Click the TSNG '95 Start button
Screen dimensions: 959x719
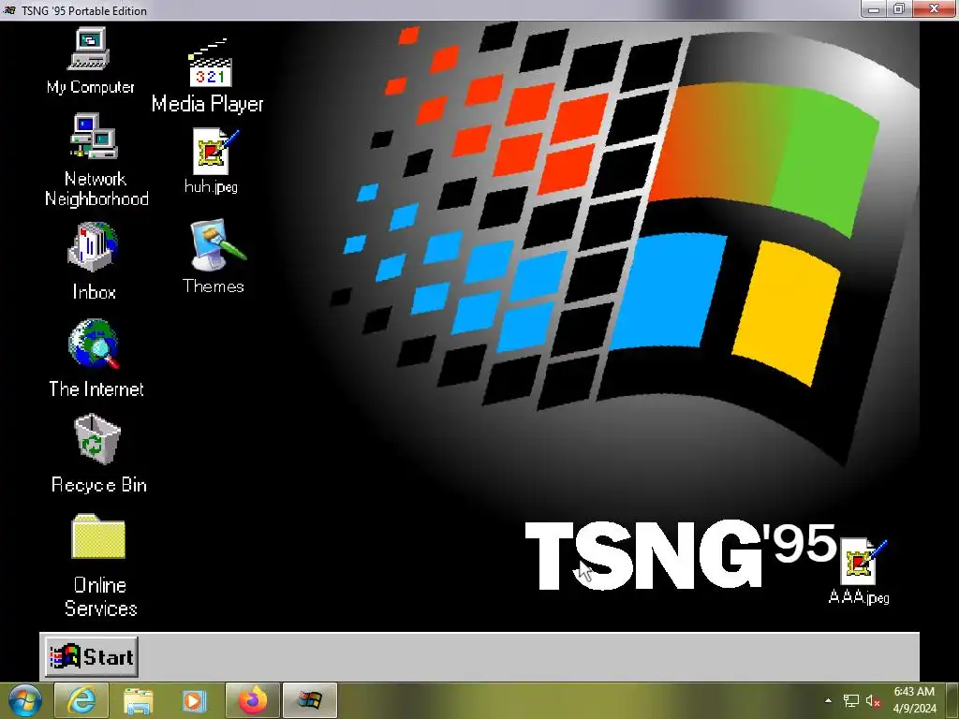point(91,657)
